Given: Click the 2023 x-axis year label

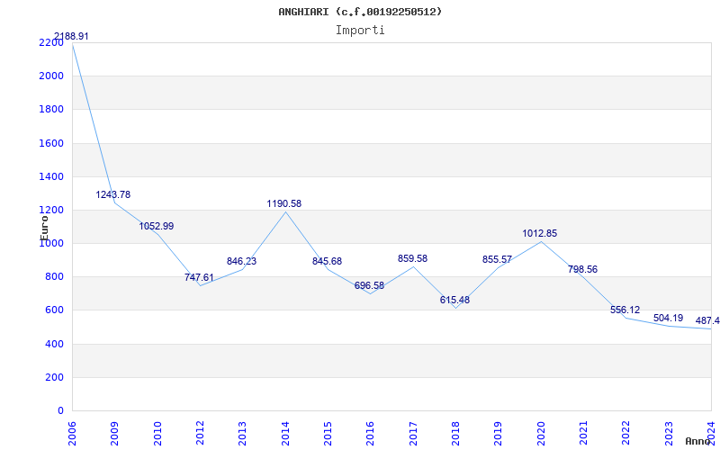Looking at the screenshot, I should point(669,433).
